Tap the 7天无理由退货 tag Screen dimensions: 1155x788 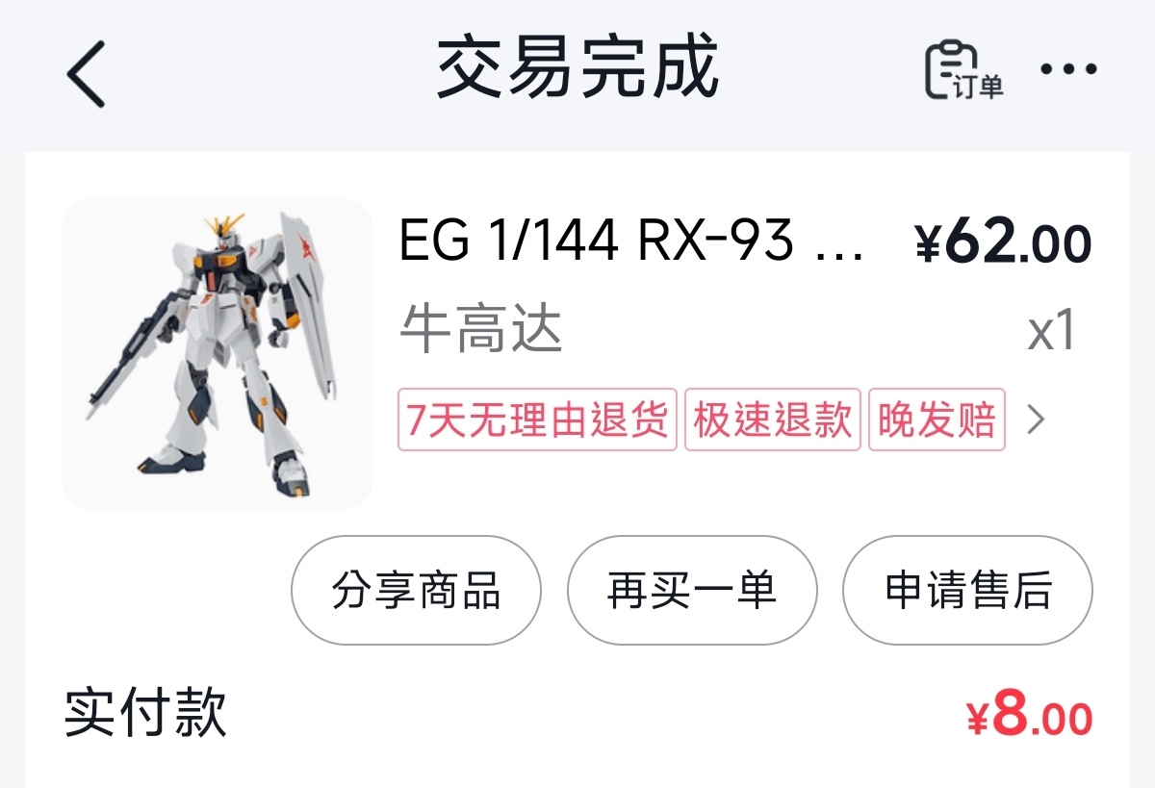[537, 419]
